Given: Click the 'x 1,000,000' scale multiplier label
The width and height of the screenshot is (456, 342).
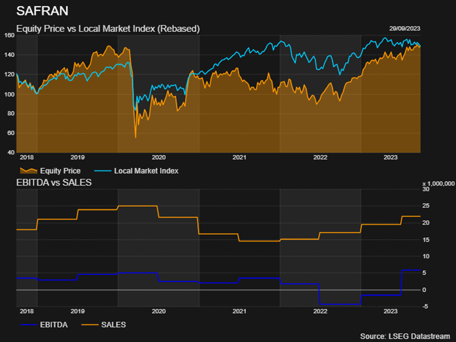Looking at the screenshot, I should click(438, 184).
